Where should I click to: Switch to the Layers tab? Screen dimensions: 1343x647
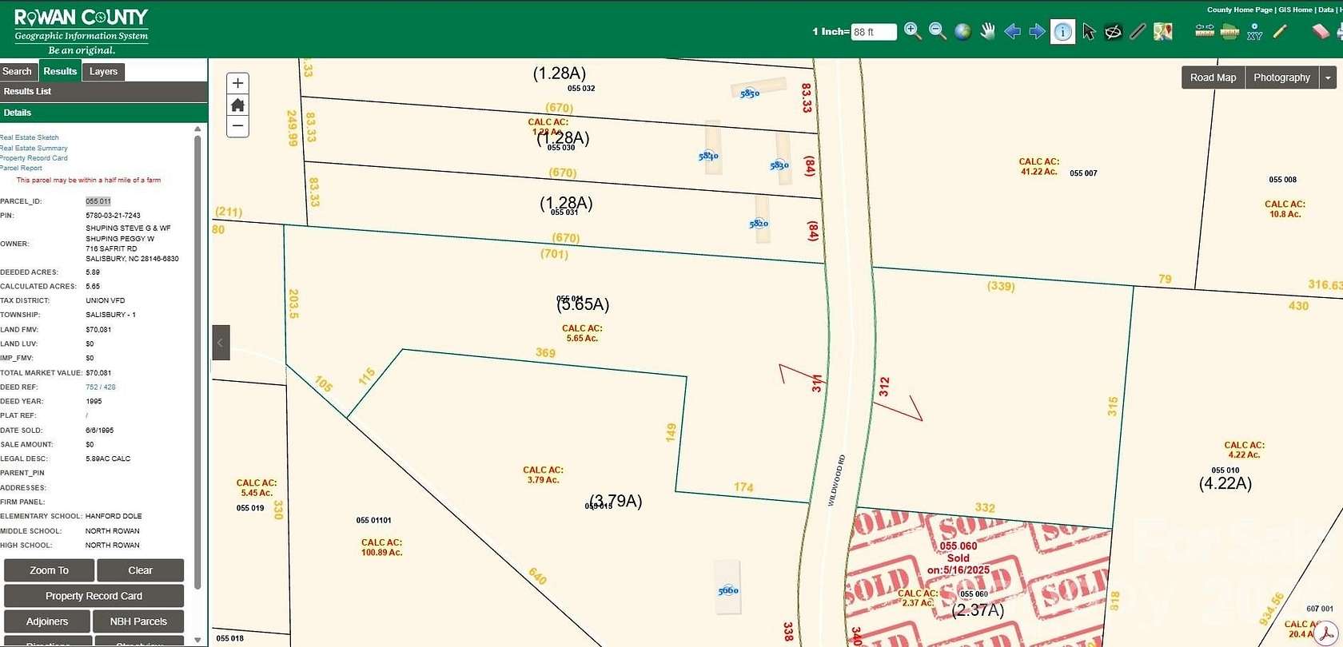(103, 71)
